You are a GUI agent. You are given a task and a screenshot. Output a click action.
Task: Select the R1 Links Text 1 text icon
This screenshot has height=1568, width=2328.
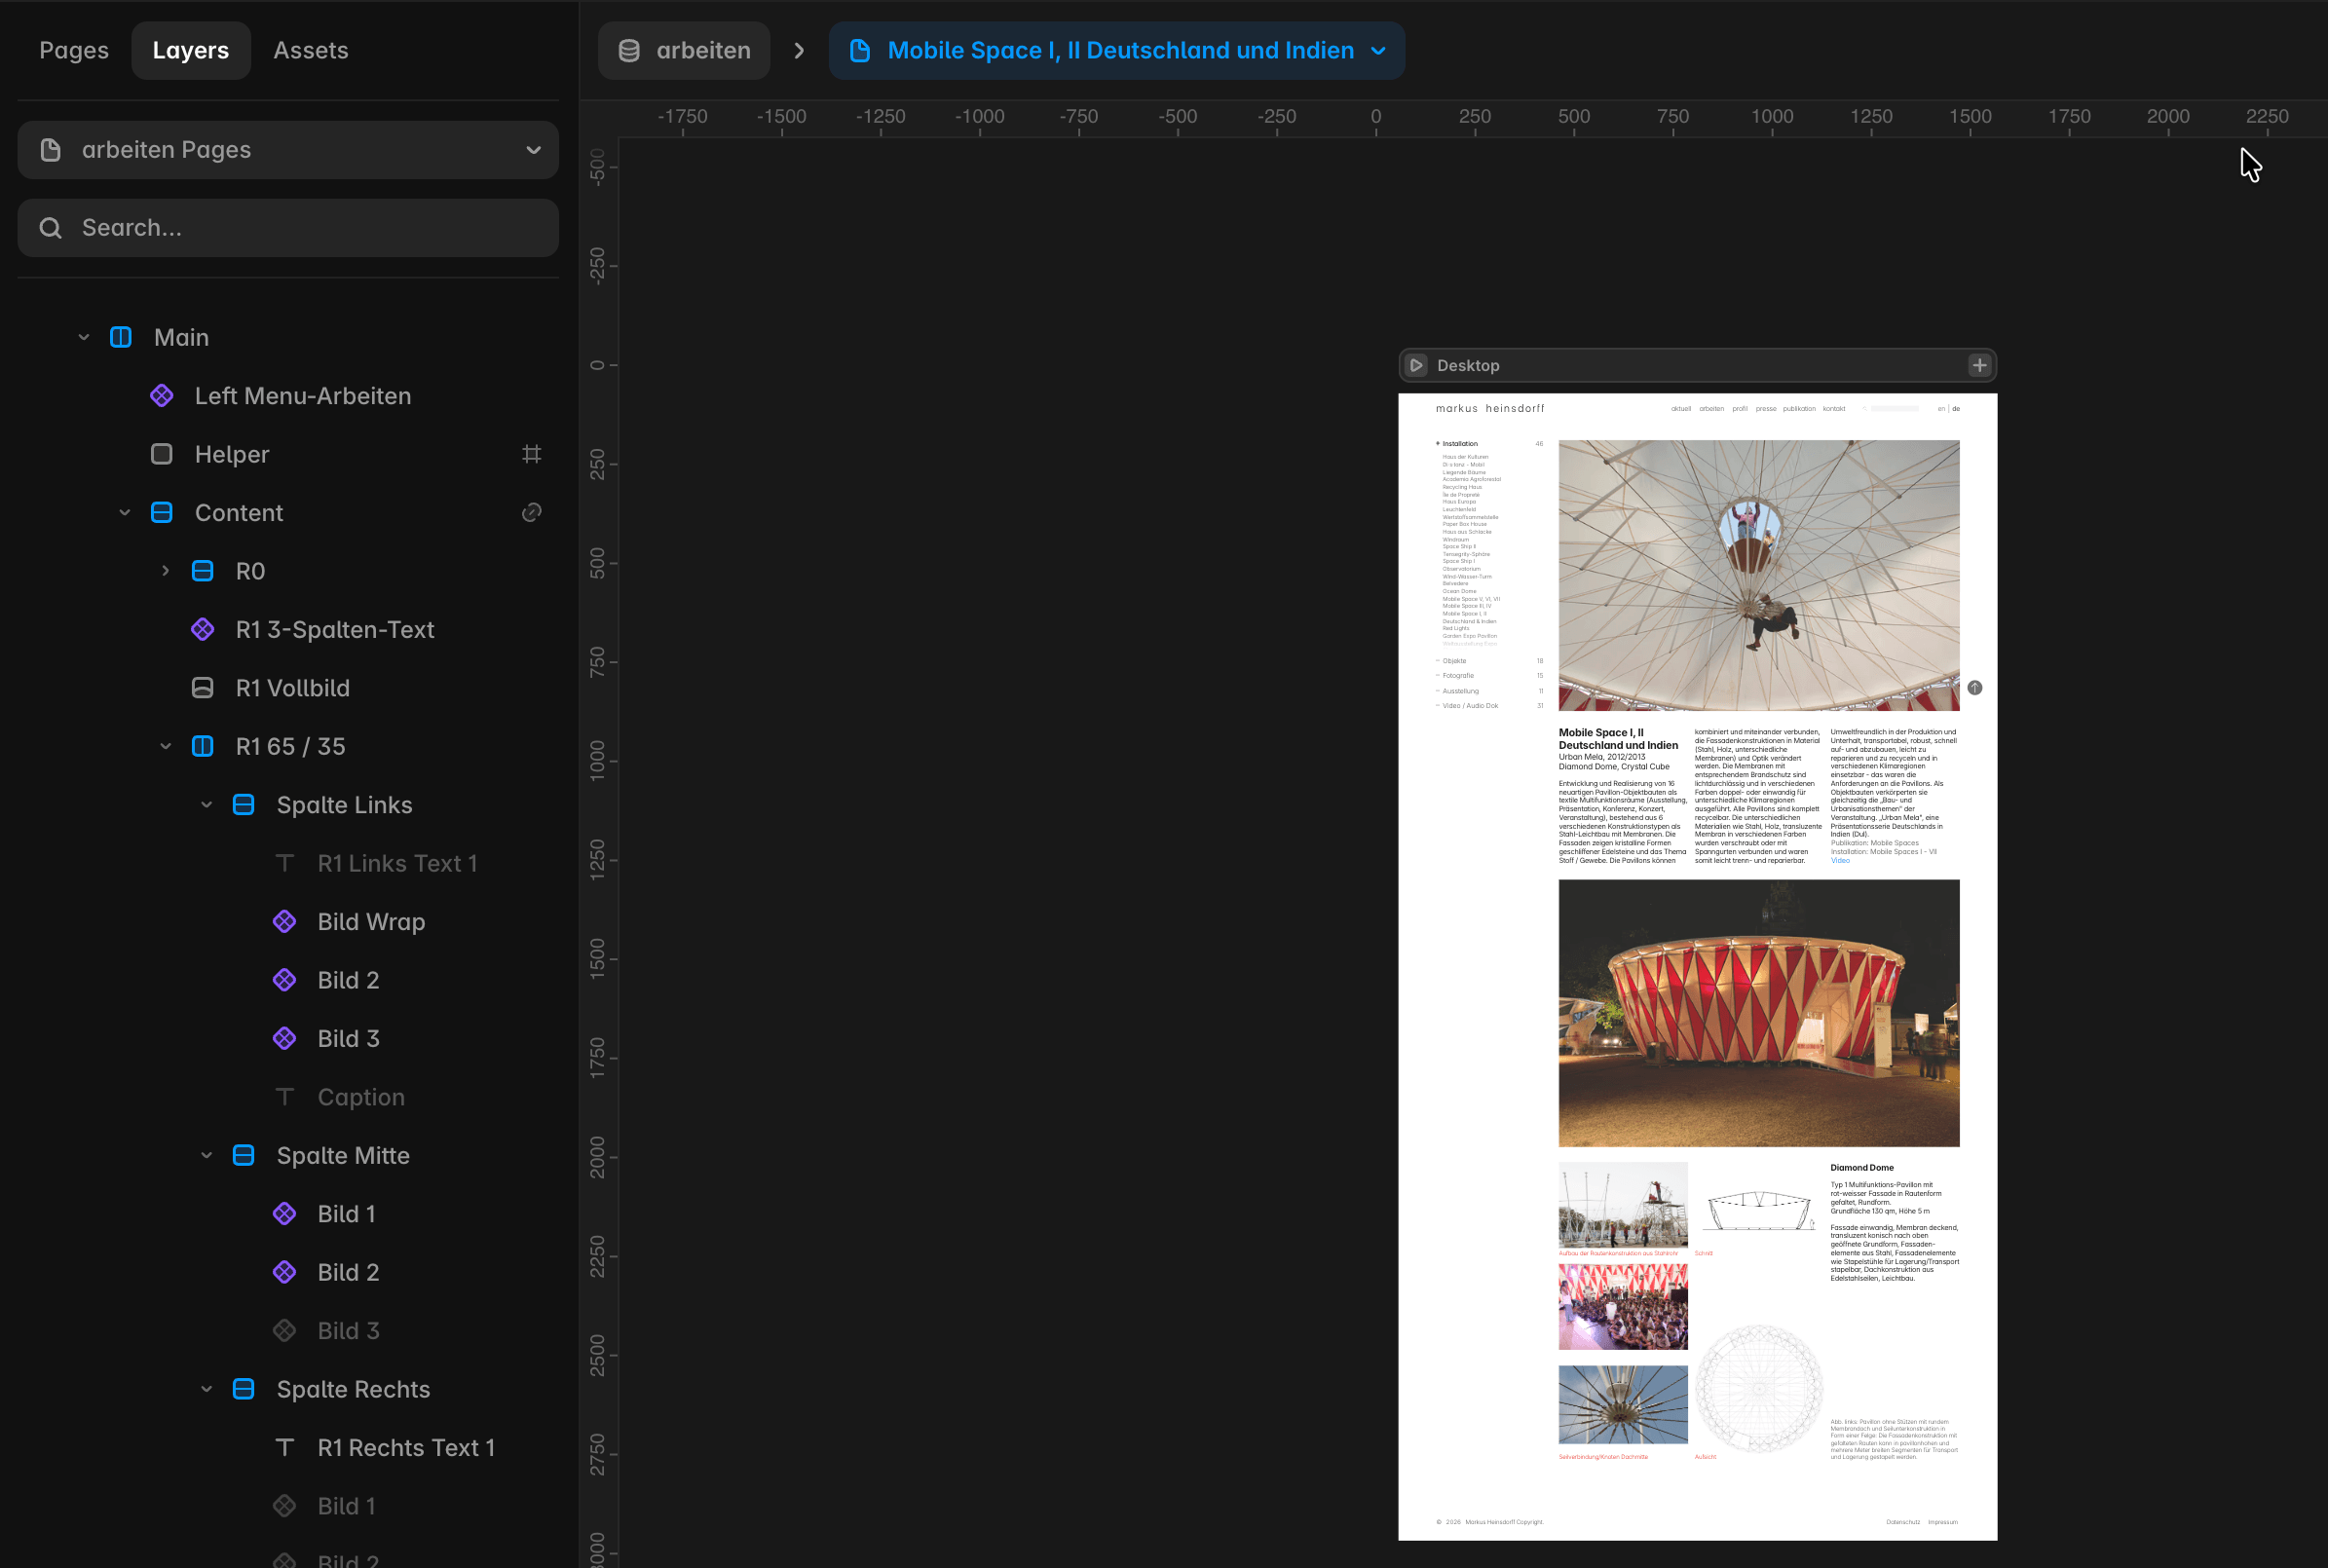tap(285, 864)
